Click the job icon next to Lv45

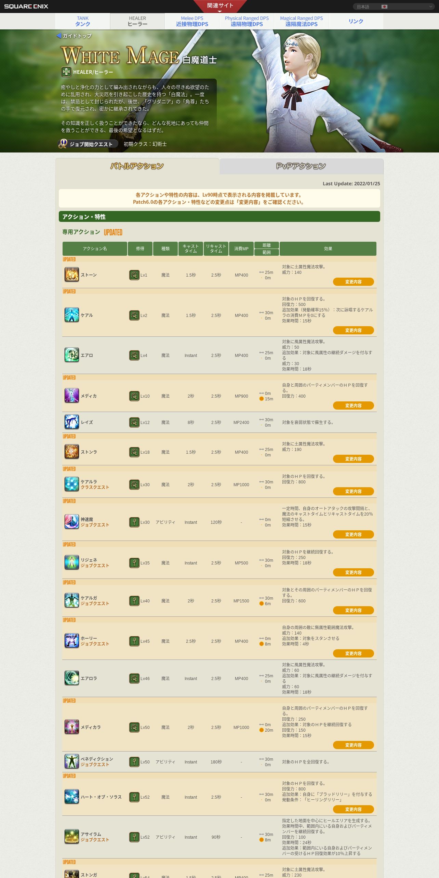[134, 641]
